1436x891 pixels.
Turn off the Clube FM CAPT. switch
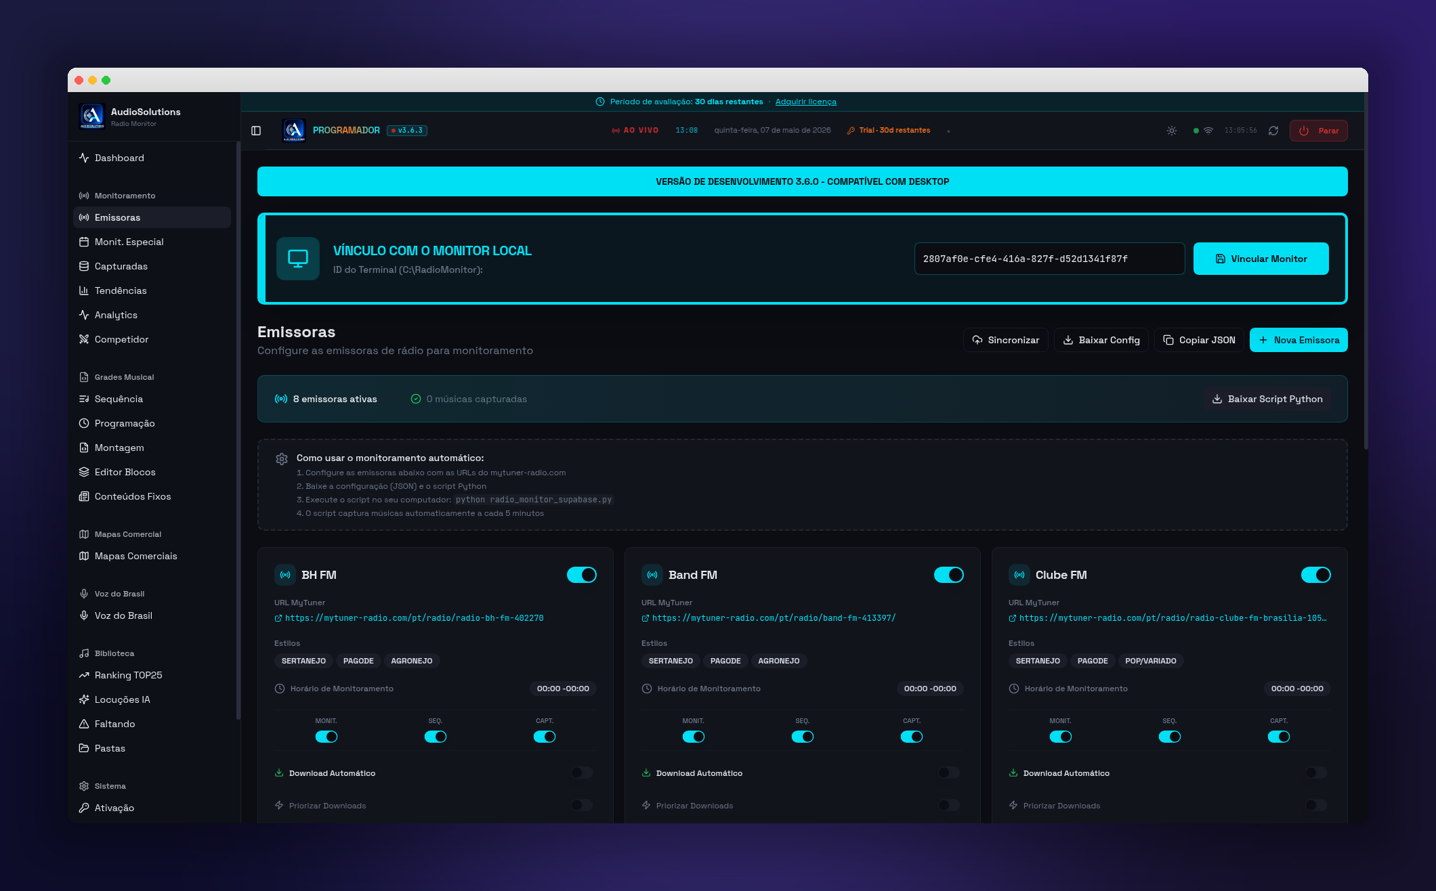pos(1279,737)
